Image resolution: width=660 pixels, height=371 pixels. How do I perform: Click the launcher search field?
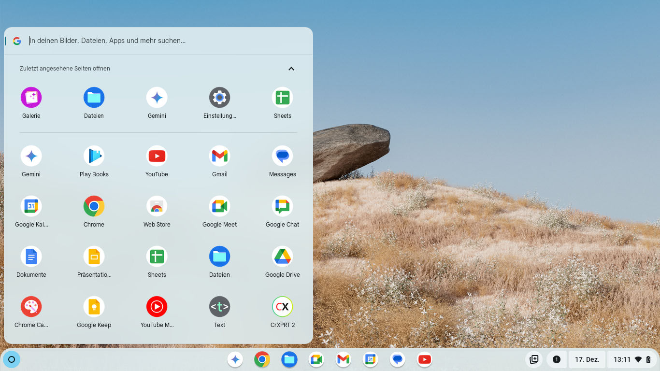click(145, 41)
